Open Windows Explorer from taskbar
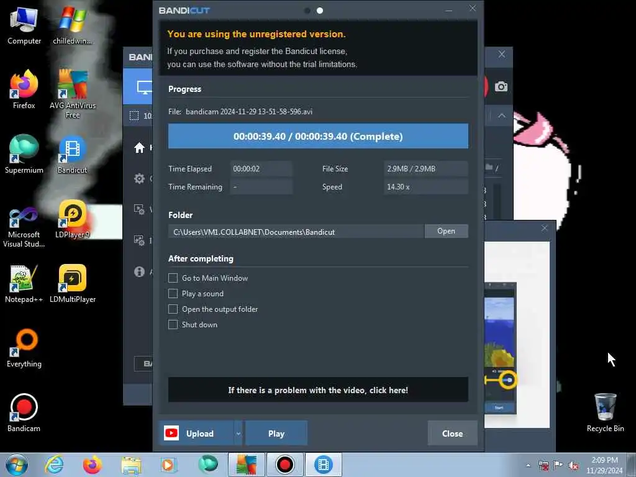 click(x=130, y=465)
